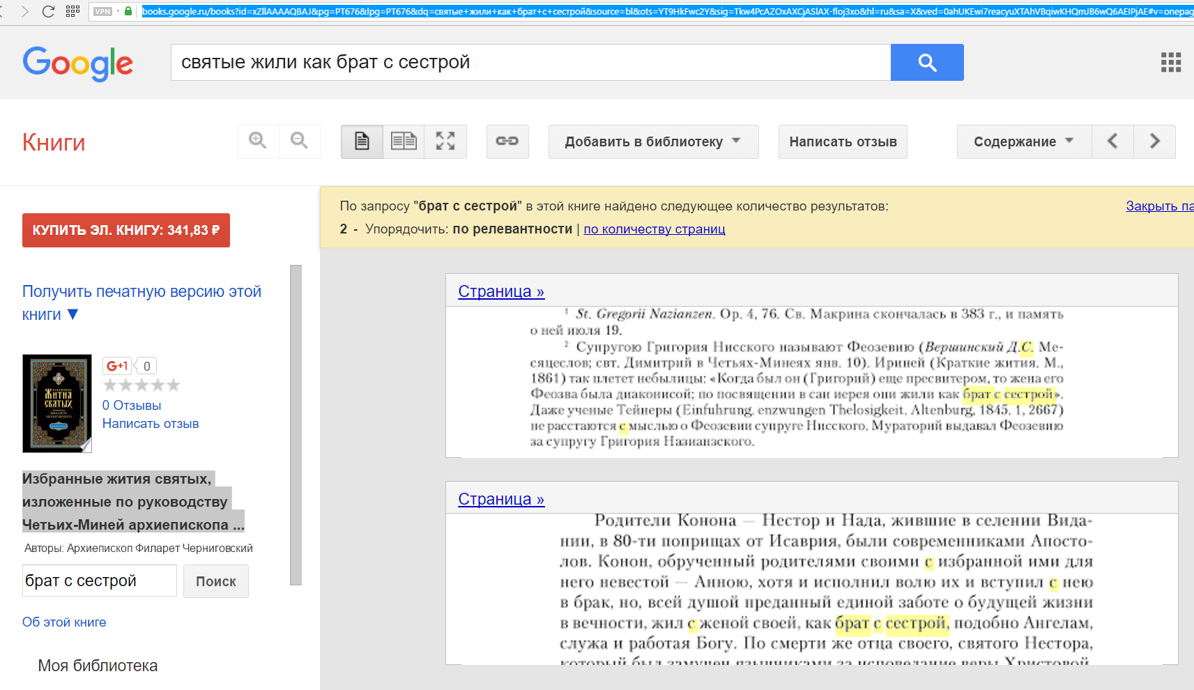Open Моя библиотека
Screen dimensions: 1194x690
click(98, 666)
